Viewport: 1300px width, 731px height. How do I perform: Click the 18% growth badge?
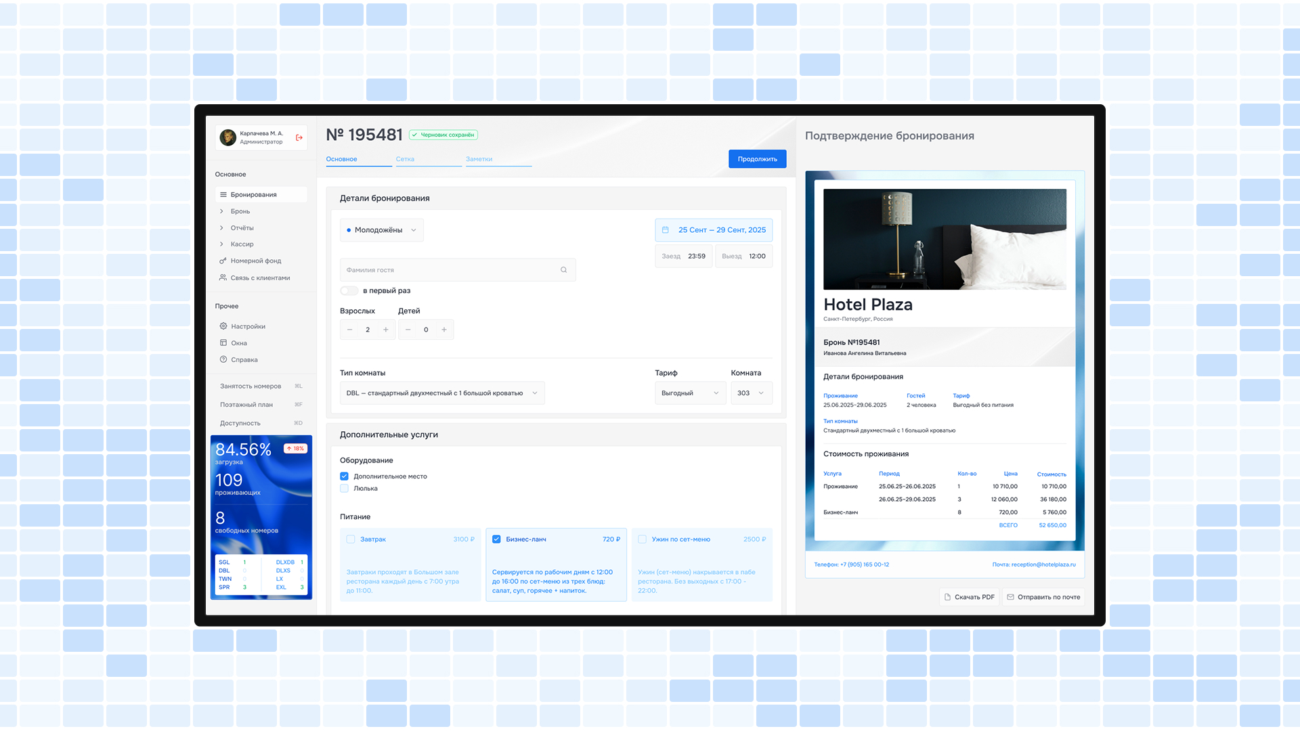295,449
